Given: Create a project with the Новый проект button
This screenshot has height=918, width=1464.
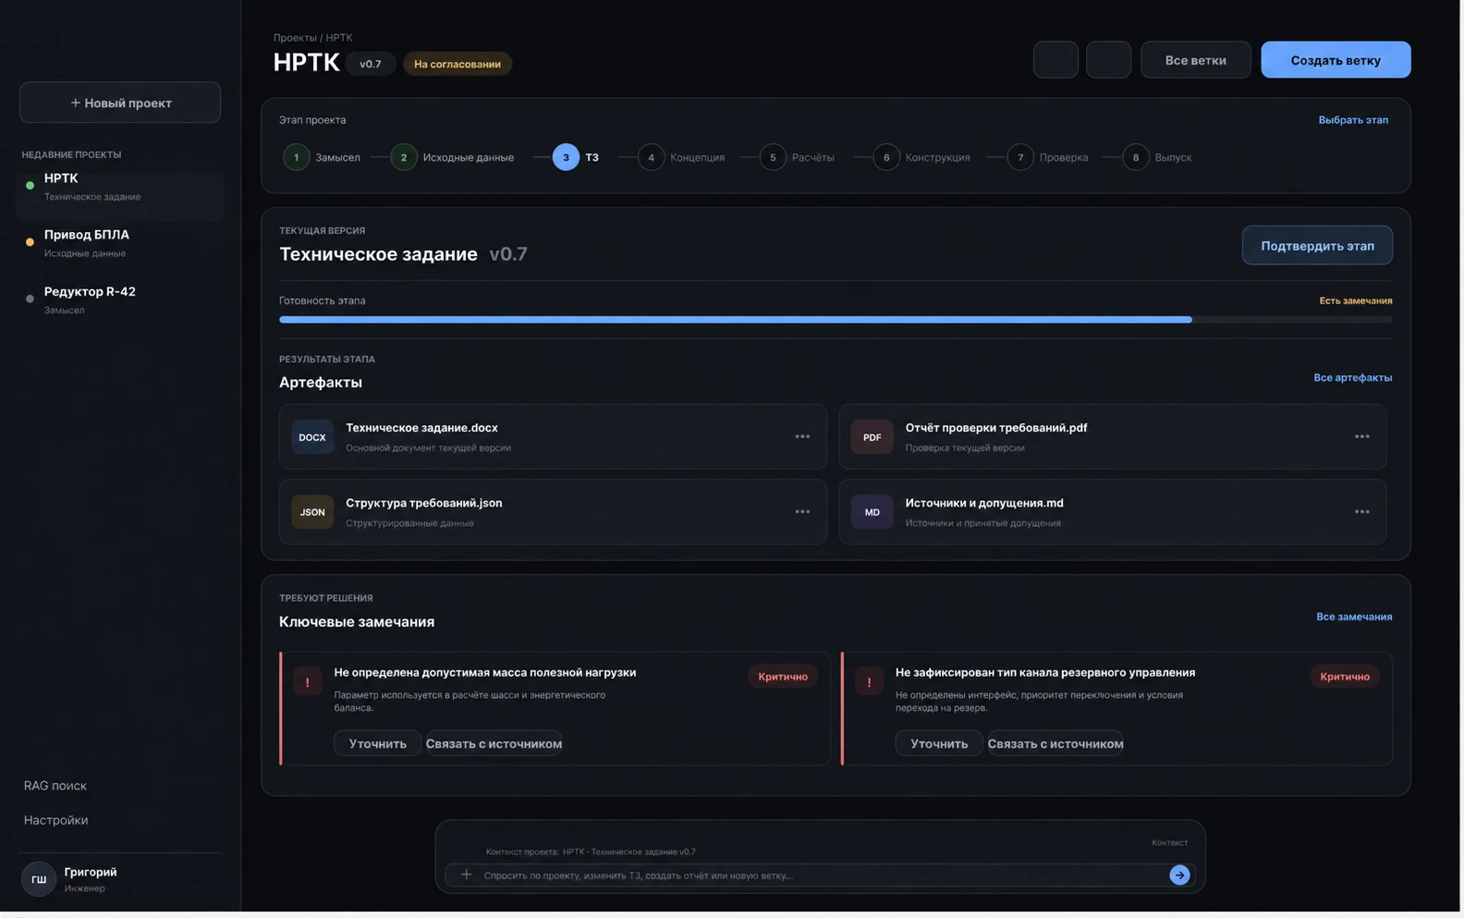Looking at the screenshot, I should pyautogui.click(x=120, y=103).
